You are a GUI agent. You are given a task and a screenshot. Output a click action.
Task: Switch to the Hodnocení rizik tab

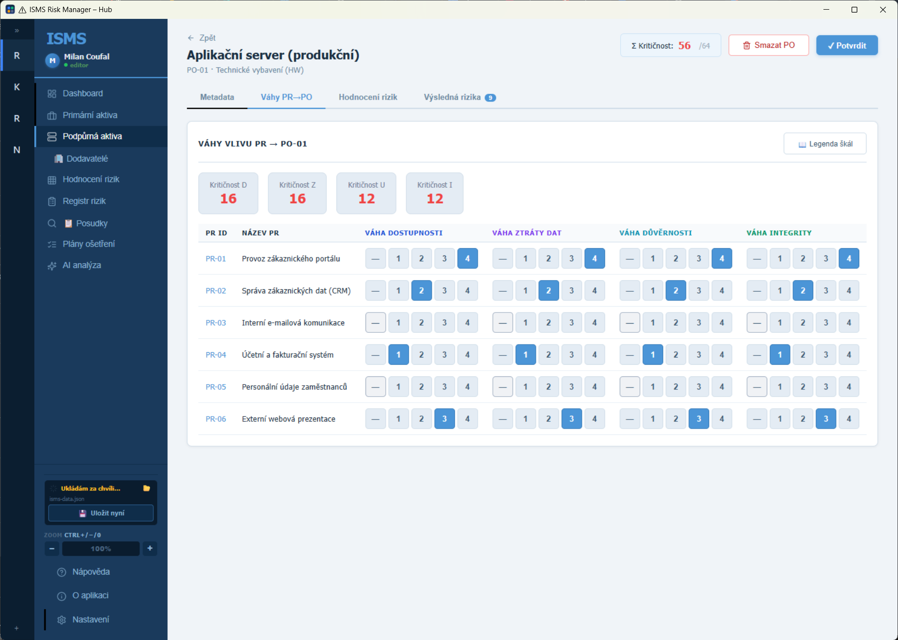368,97
